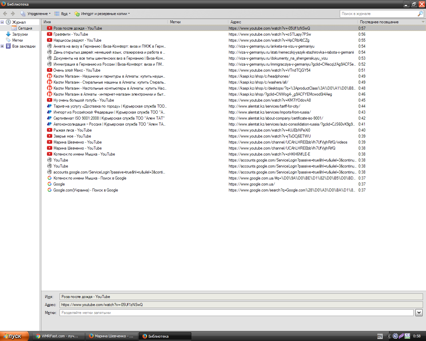Click the magnifier icon in the history search box
Image resolution: width=426 pixels, height=341 pixels.
420,14
